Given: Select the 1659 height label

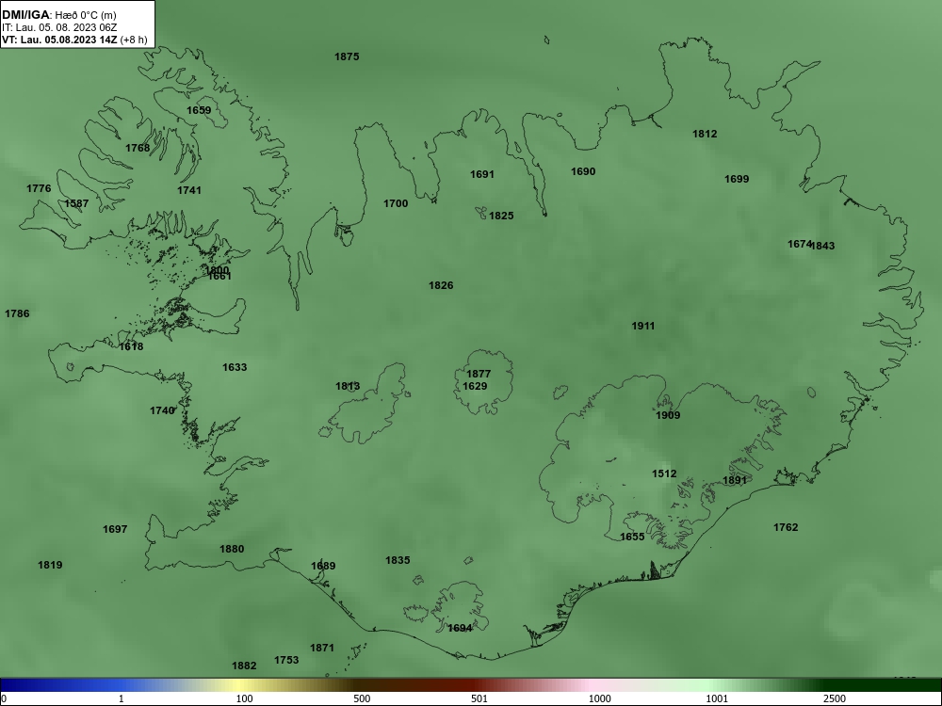Looking at the screenshot, I should [x=199, y=110].
